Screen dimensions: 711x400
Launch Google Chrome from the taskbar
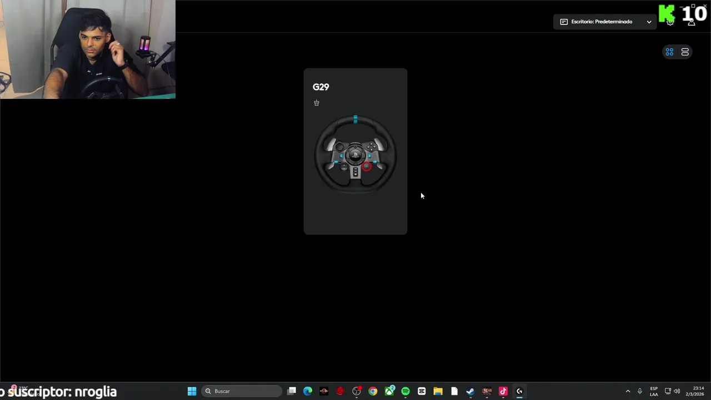(373, 391)
